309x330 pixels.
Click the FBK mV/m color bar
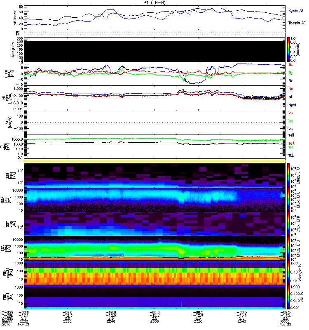(288, 273)
